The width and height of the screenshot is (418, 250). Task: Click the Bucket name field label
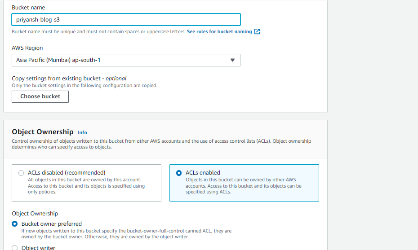point(28,8)
